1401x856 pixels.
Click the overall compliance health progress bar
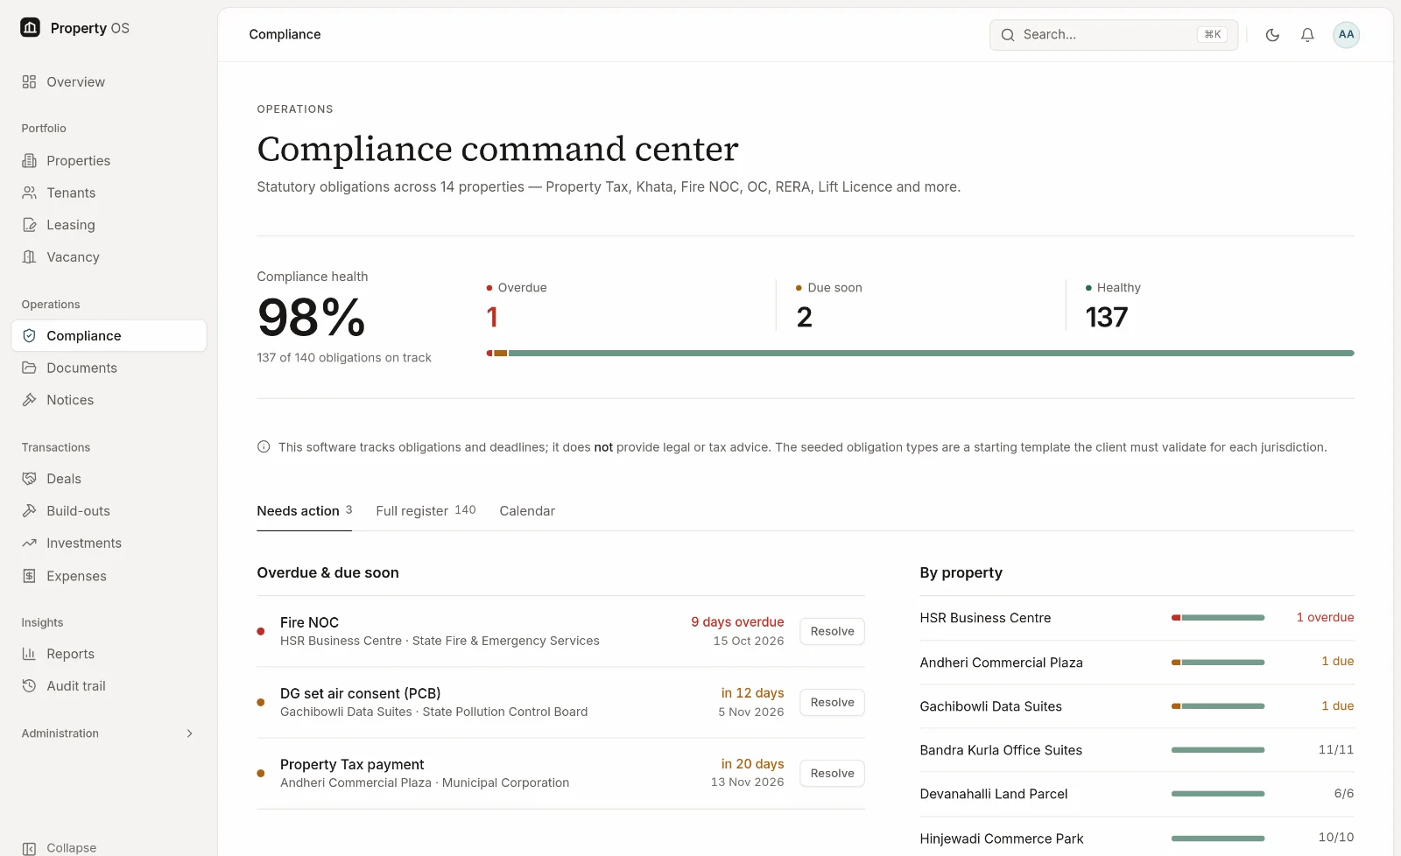click(x=920, y=354)
